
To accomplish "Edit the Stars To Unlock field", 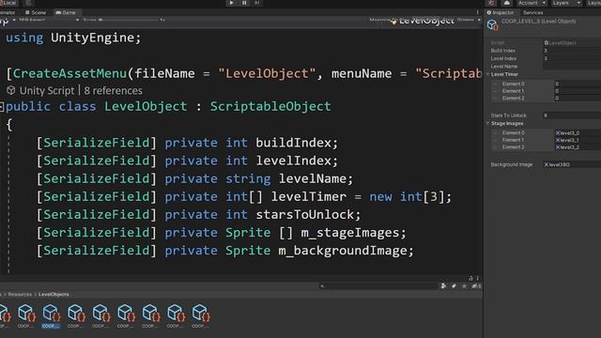I will coord(573,115).
